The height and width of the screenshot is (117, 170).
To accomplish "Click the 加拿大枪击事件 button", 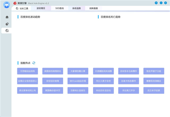I will click(x=129, y=81).
